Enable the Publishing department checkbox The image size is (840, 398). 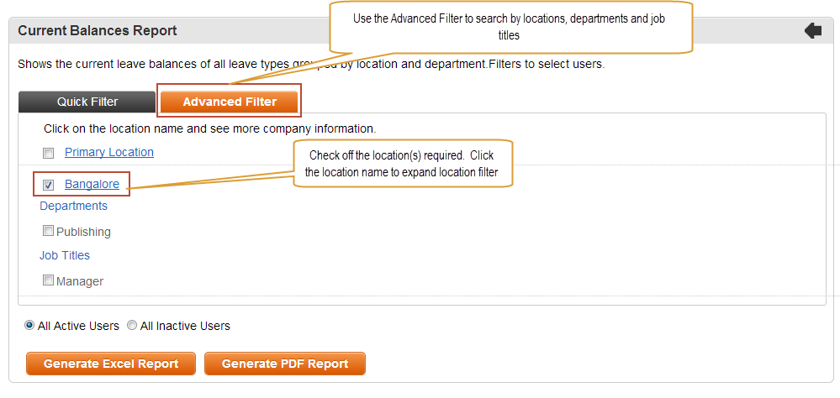point(48,231)
